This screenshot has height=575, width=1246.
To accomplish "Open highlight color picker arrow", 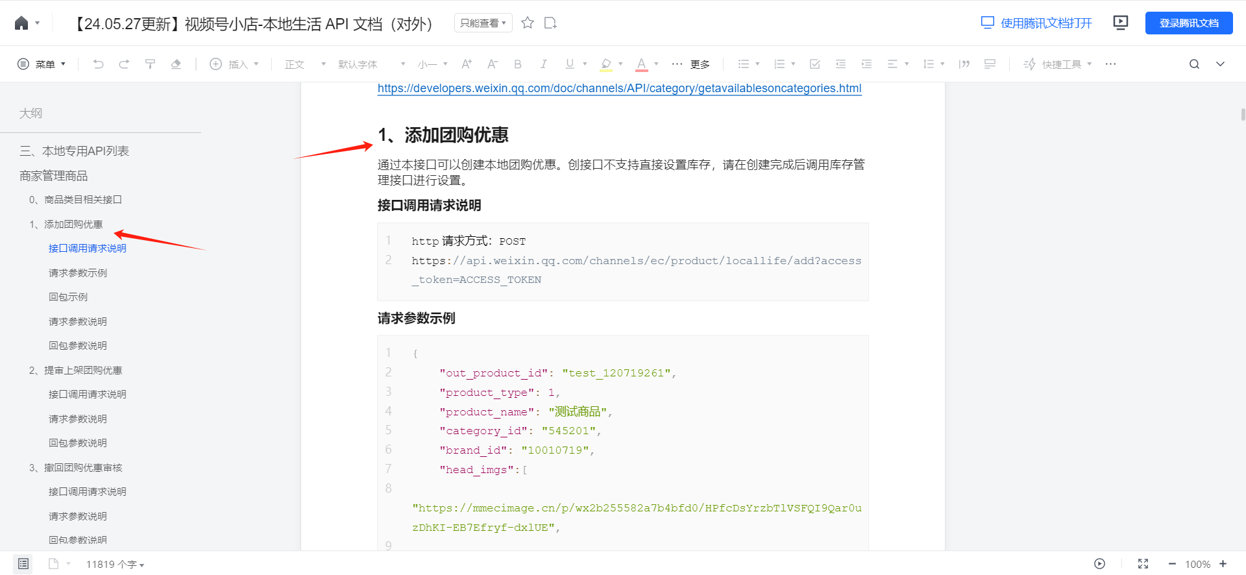I will [620, 64].
